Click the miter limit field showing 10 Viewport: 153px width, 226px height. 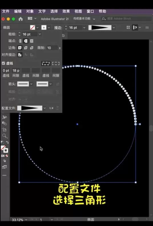52,48
